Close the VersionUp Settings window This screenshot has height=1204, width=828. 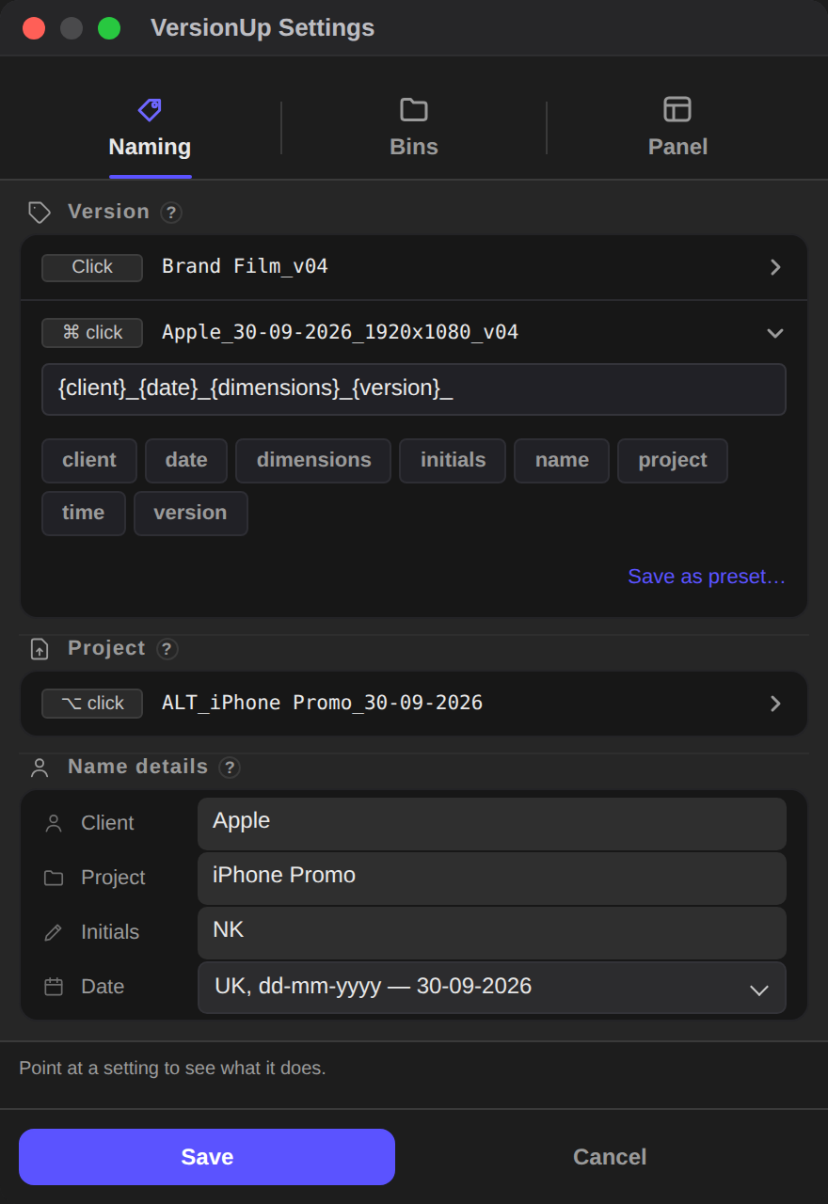point(34,28)
